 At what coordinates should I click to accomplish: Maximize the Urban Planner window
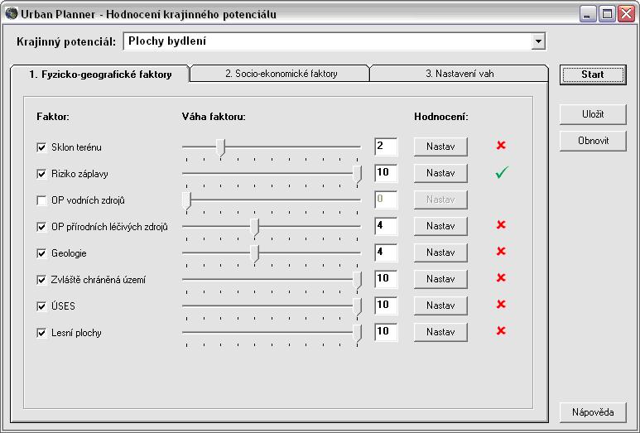[x=607, y=14]
